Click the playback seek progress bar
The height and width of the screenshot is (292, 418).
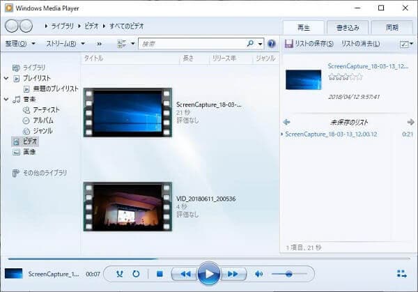pos(209,259)
